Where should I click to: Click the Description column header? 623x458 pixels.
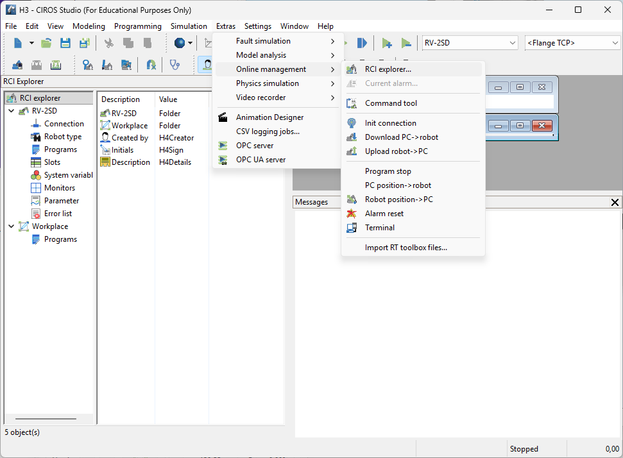pos(126,99)
